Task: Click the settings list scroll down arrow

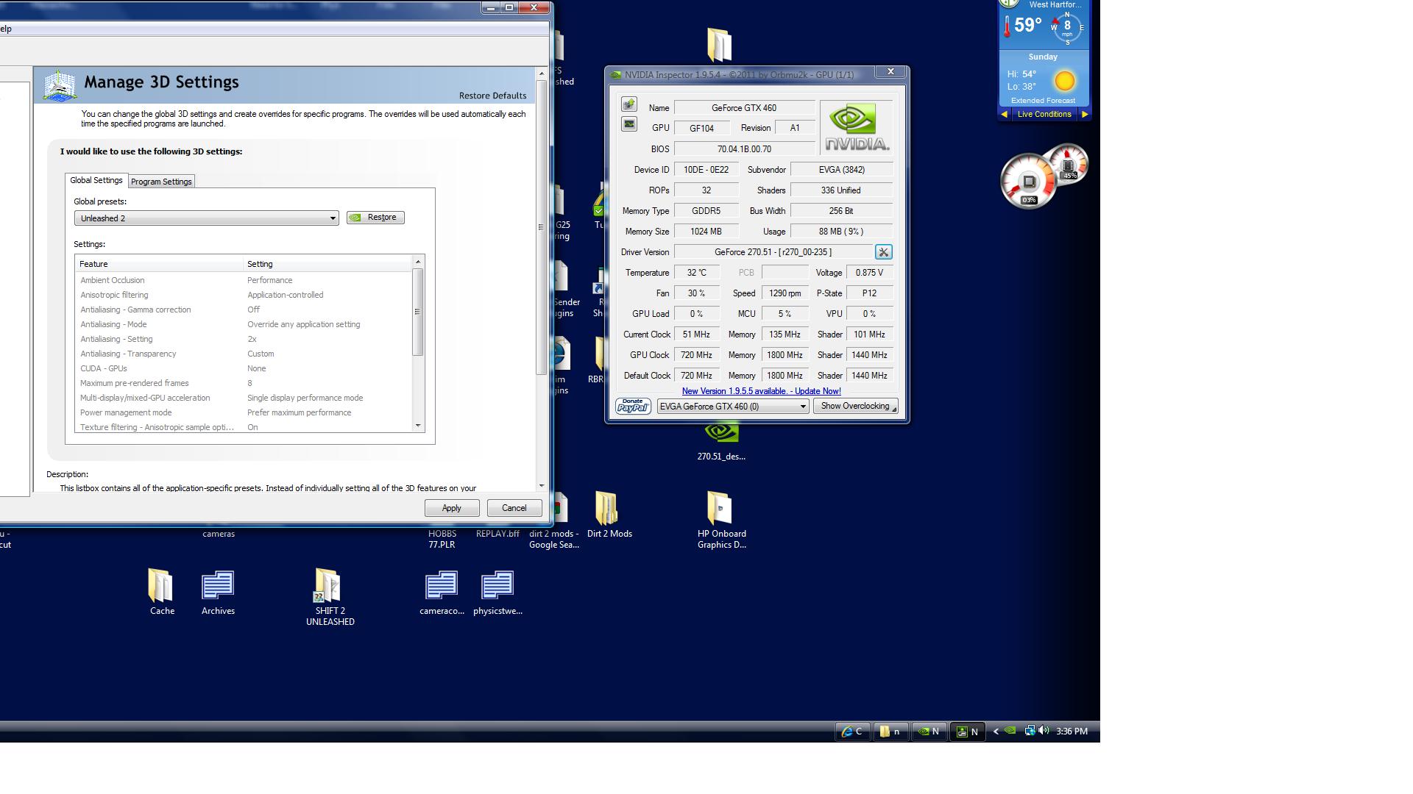Action: pyautogui.click(x=418, y=426)
